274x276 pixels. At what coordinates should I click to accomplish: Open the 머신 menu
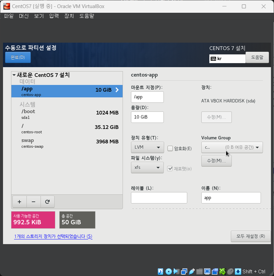pos(24,16)
